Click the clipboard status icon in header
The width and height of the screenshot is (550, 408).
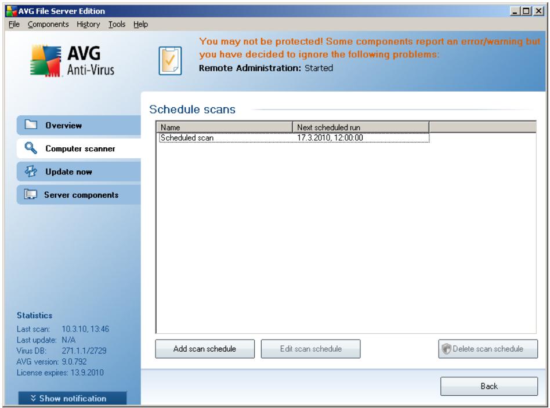(170, 61)
